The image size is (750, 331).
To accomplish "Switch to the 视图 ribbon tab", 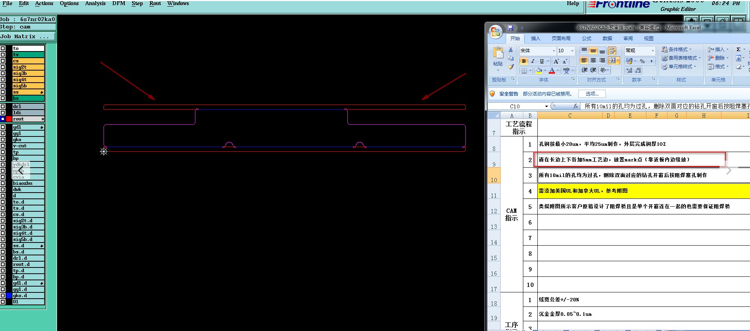I will coord(649,38).
